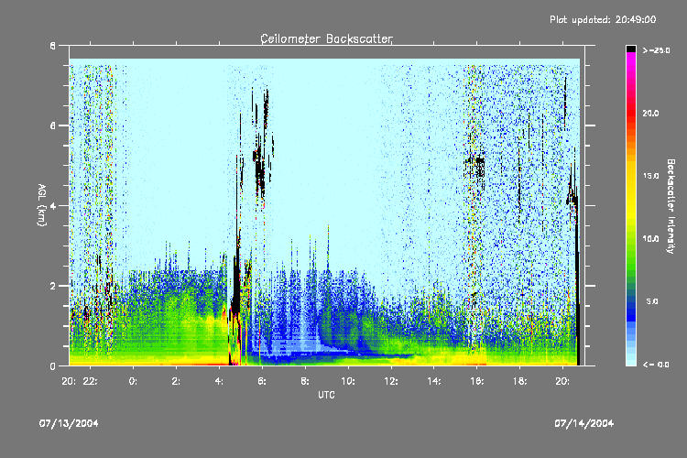Click the x-axis tick label '18:'
Viewport: 687px width, 458px height.
click(x=519, y=381)
